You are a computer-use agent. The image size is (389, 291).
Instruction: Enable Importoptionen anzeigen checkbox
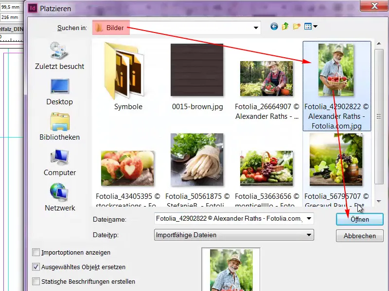pyautogui.click(x=36, y=252)
